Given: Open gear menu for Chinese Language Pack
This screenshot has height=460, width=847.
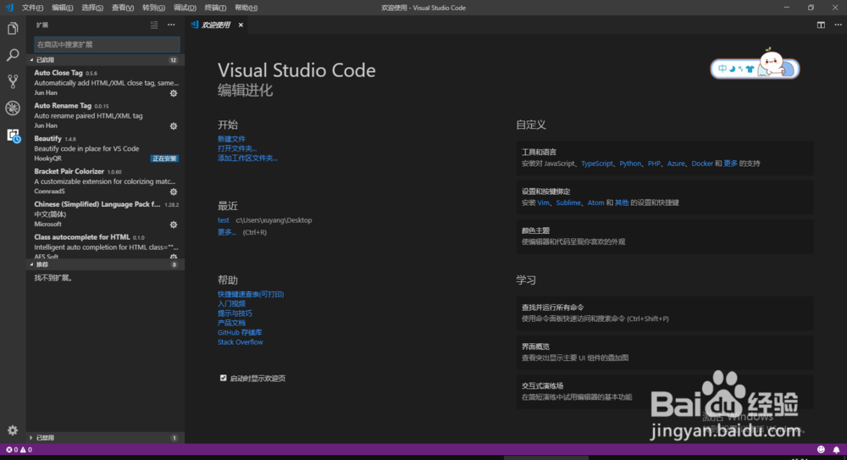Looking at the screenshot, I should [174, 224].
